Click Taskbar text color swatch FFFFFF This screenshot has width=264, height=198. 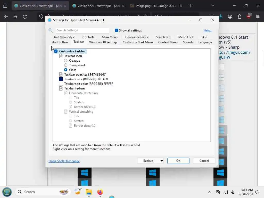click(61, 84)
